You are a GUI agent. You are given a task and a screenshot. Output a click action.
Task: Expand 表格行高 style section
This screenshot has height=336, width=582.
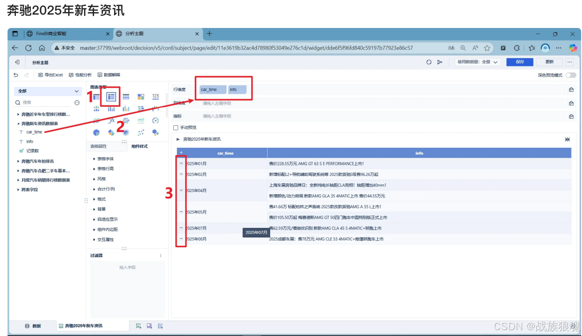(94, 169)
